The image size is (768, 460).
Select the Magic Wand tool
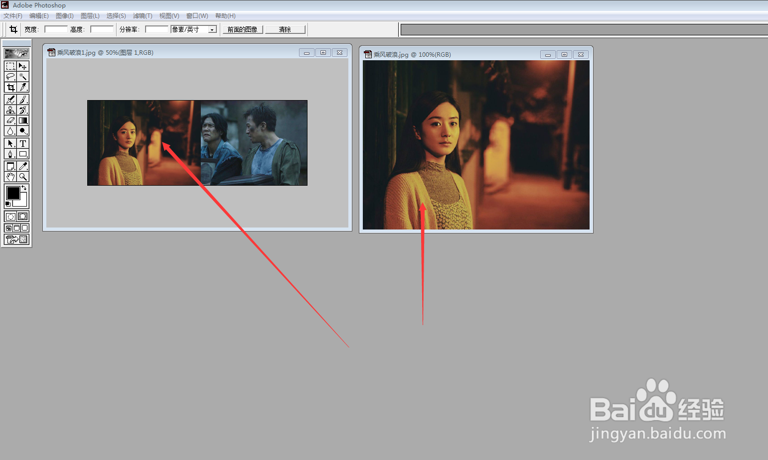[23, 77]
